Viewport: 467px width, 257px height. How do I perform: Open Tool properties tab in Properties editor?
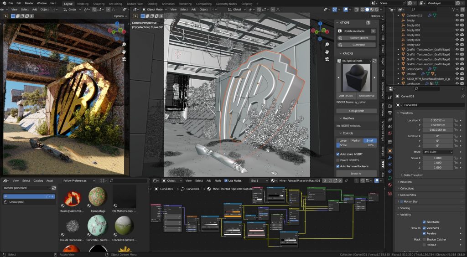(x=390, y=98)
